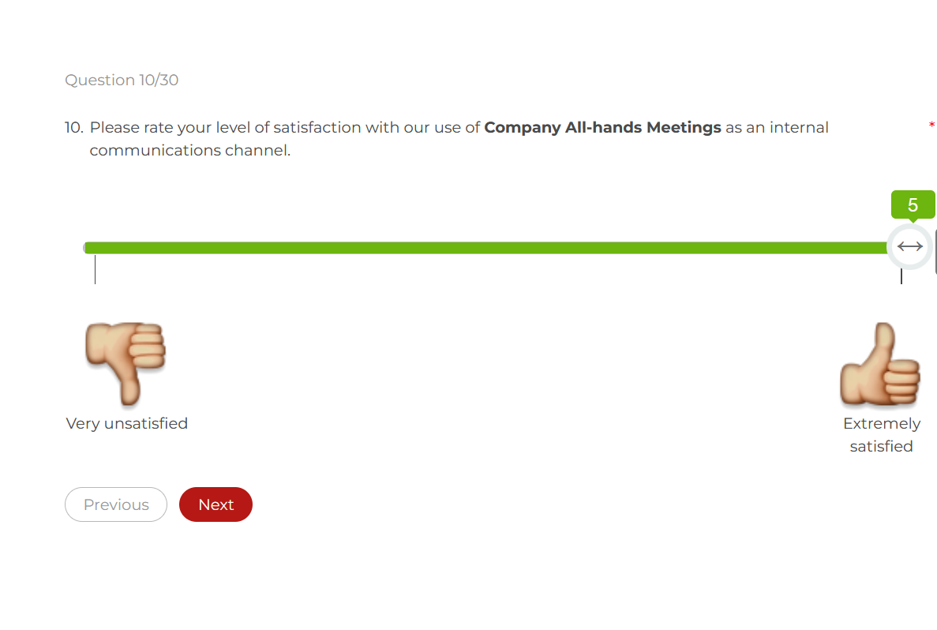Click the thumbs-up emoji icon
Image resolution: width=937 pixels, height=630 pixels.
pos(879,364)
